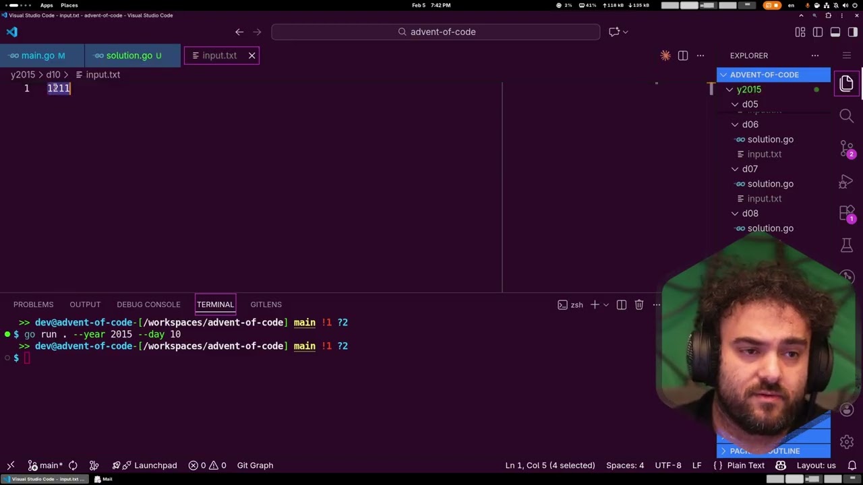Toggle secondary side bar layout button
Screen dimensions: 863x485
click(x=853, y=32)
